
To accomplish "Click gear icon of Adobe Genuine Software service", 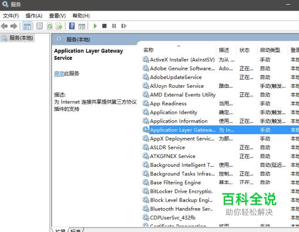I will tap(146, 68).
